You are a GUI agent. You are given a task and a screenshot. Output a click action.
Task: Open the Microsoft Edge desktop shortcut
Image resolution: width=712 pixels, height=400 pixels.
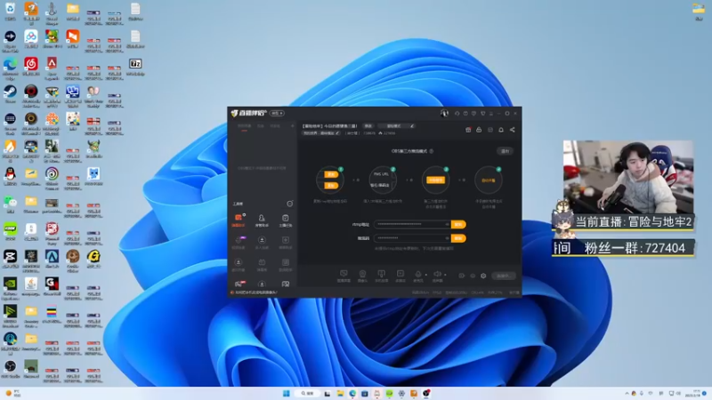(10, 68)
